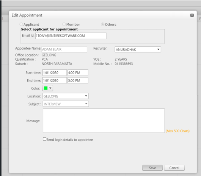Close the Edit Appointment dialog
Viewport: 201px width, 176px height.
pos(192,15)
